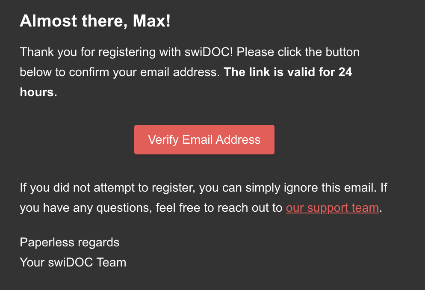The image size is (425, 290).
Task: Select the Your swiDOC Team signature line
Action: (73, 262)
